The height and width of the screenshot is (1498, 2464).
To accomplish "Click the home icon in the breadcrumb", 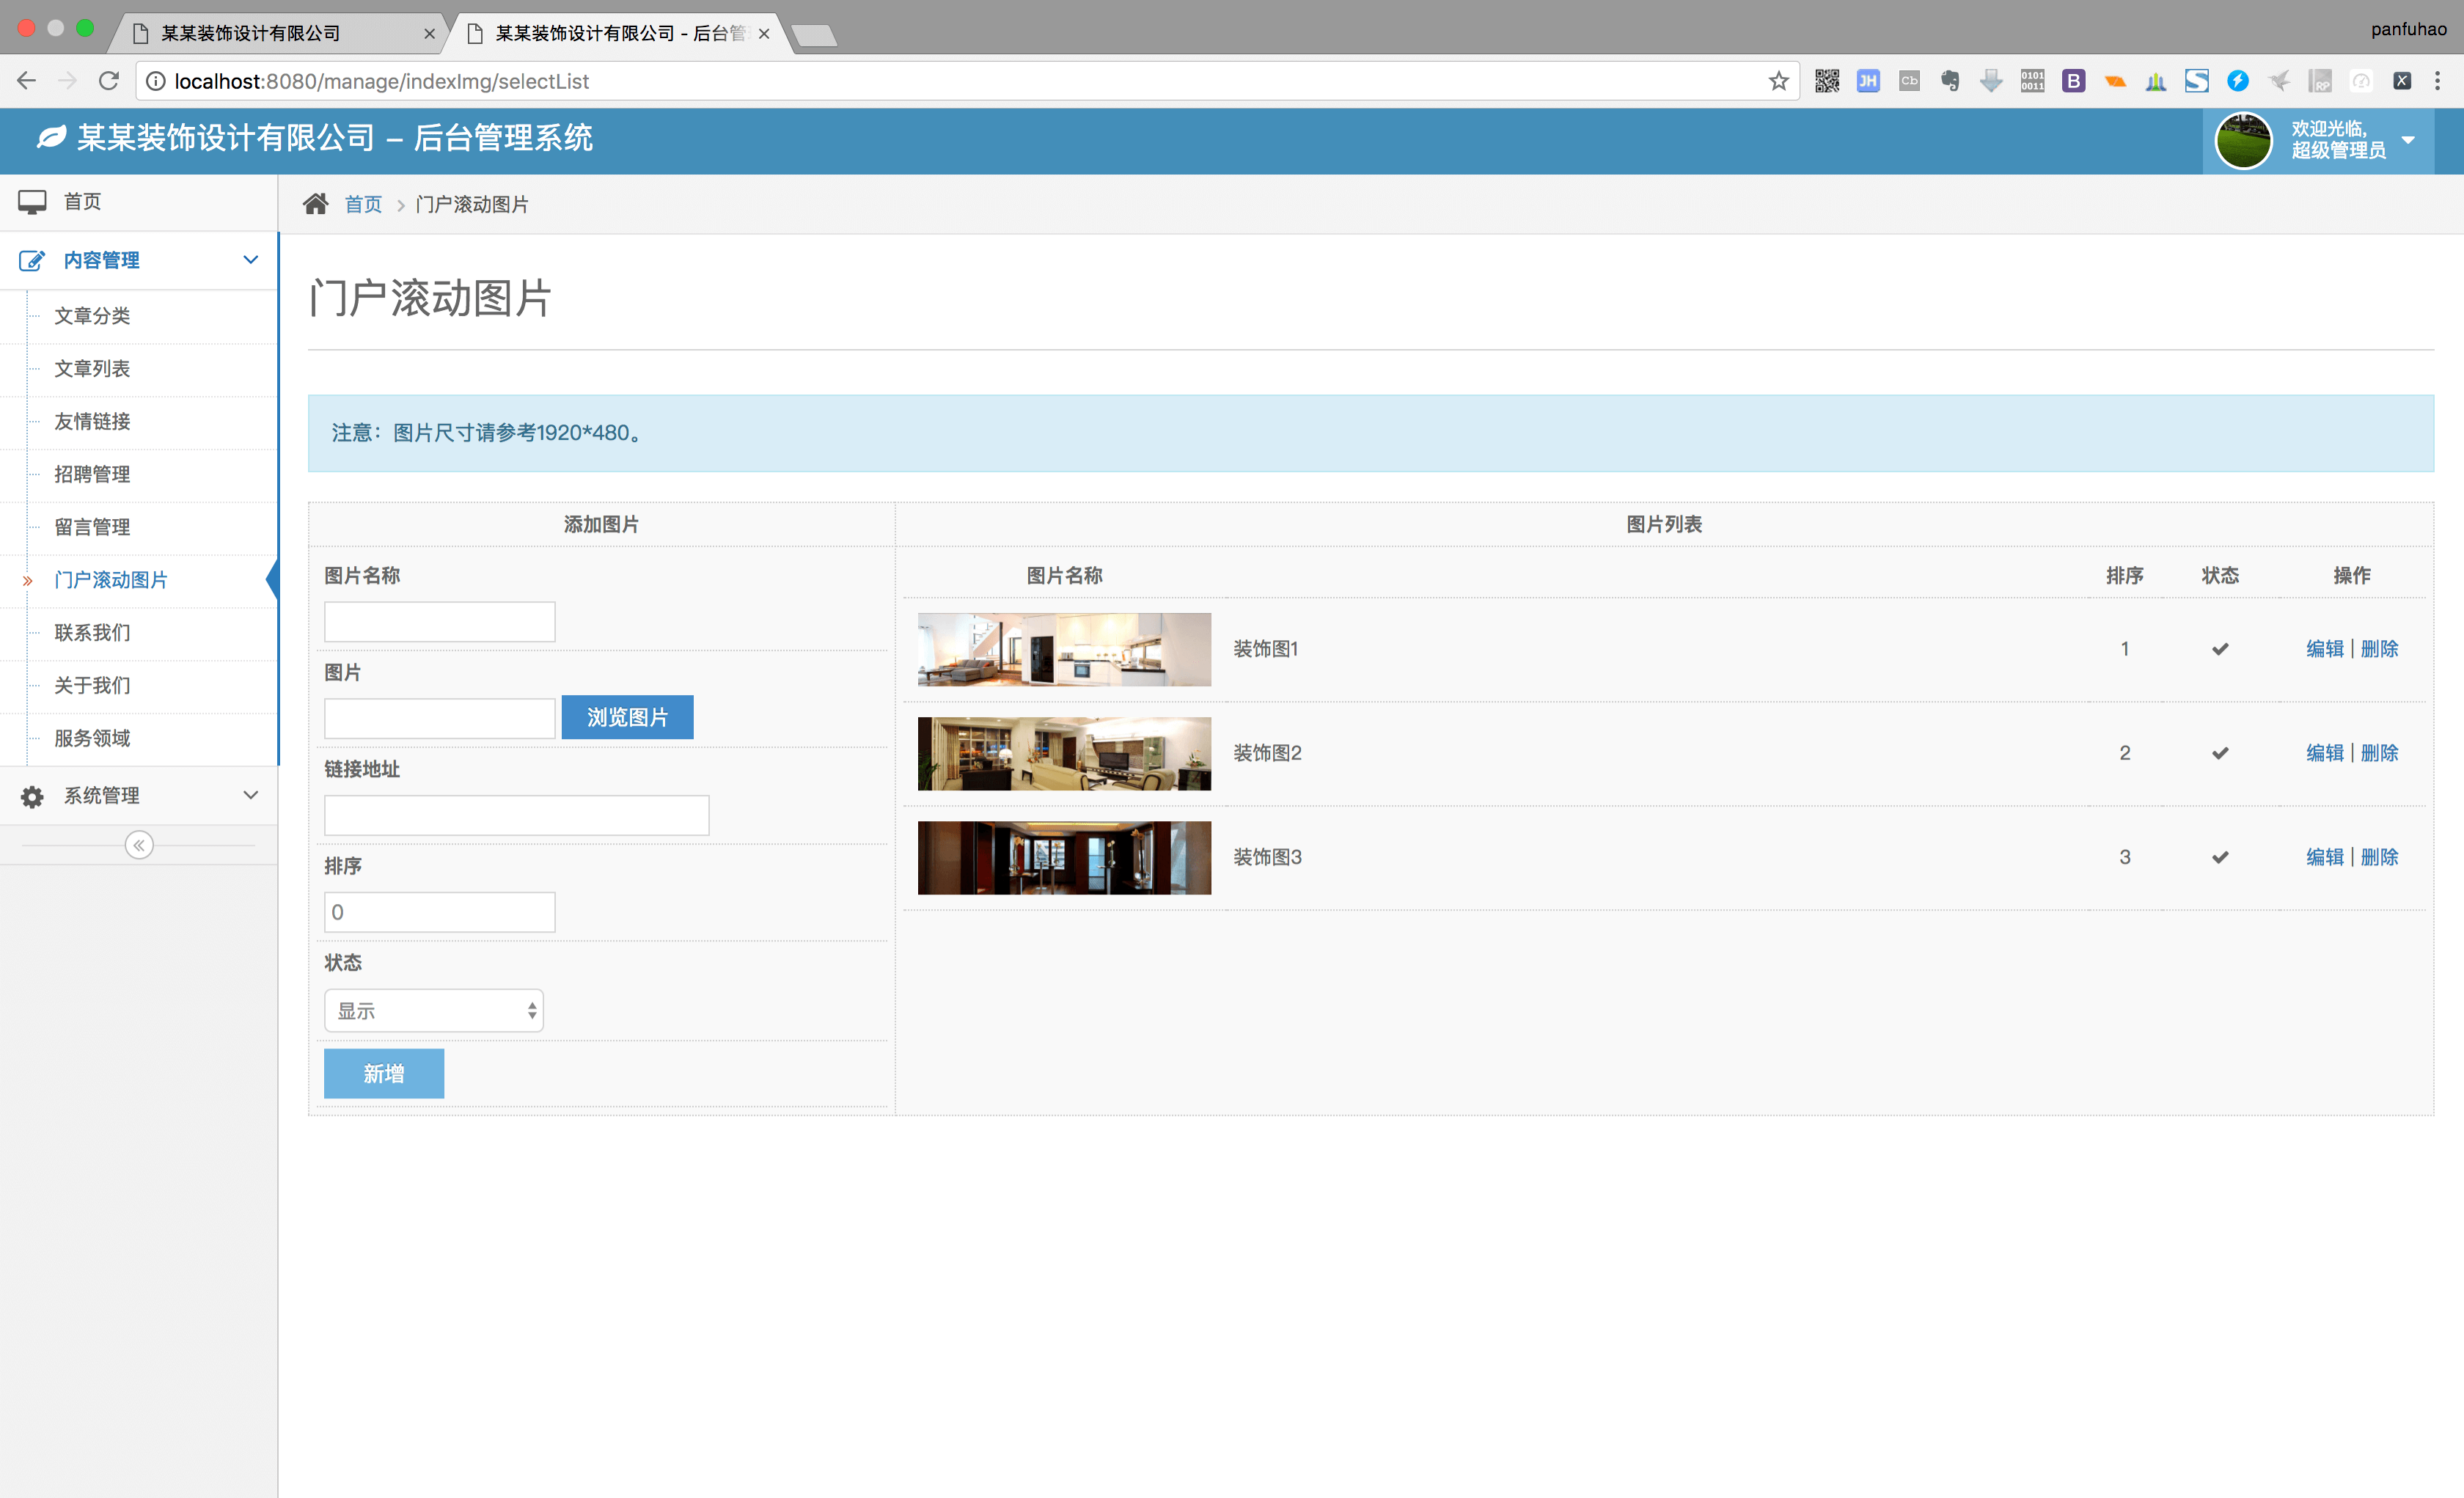I will pos(316,203).
